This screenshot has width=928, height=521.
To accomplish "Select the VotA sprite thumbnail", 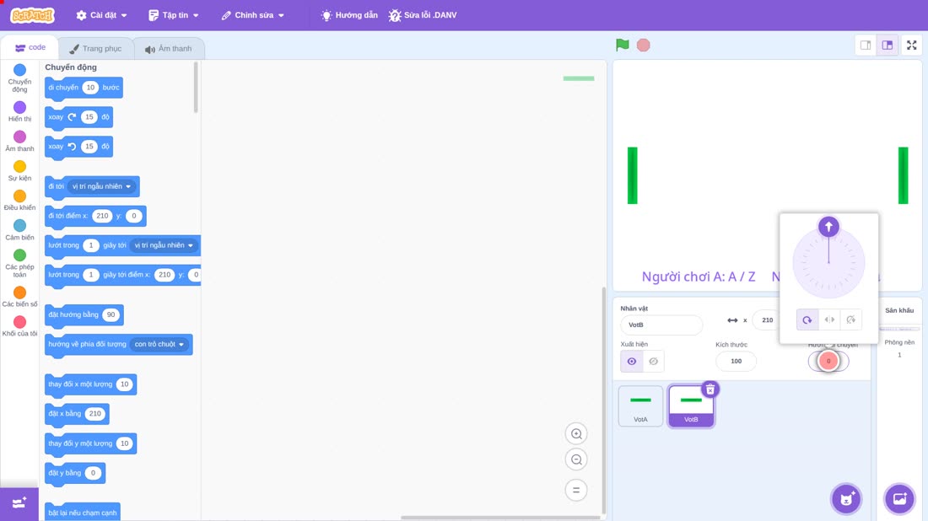I will point(640,406).
